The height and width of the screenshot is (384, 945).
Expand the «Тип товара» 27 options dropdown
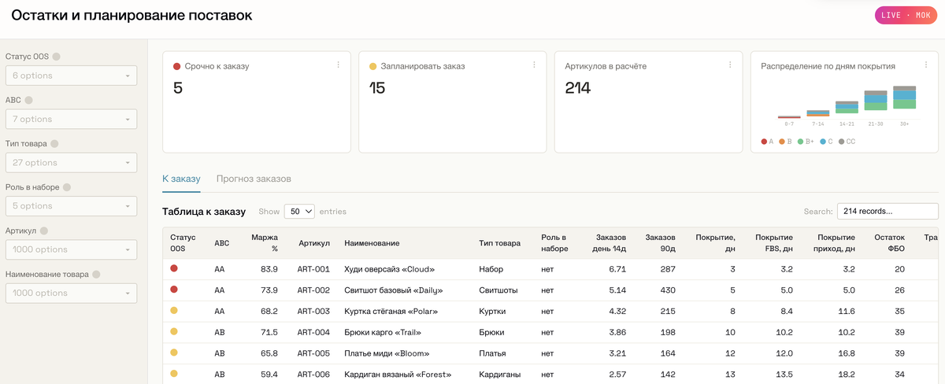click(71, 162)
